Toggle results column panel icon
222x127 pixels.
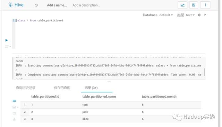[14, 113]
